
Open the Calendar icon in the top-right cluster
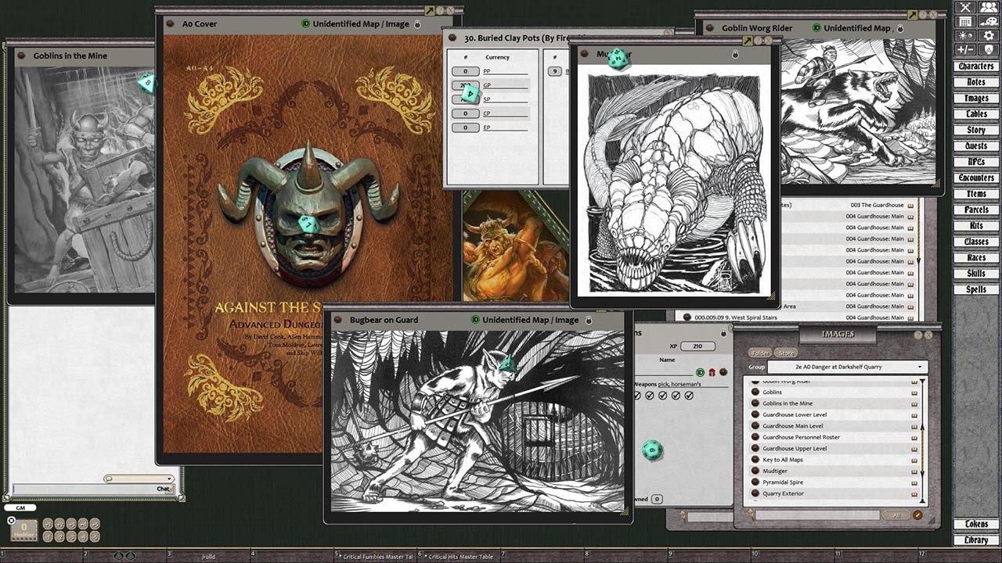pyautogui.click(x=965, y=21)
